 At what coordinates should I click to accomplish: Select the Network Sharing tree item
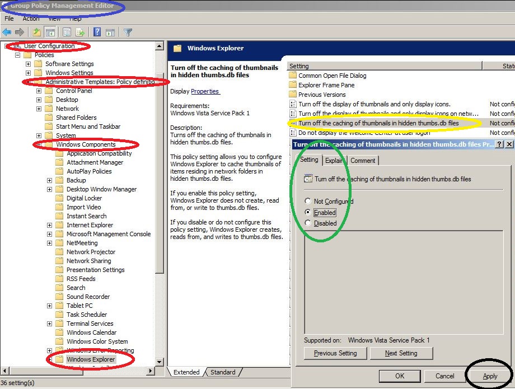click(88, 261)
